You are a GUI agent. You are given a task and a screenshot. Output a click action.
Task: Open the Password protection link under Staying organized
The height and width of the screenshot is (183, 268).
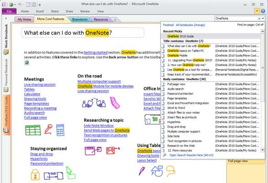pyautogui.click(x=47, y=163)
